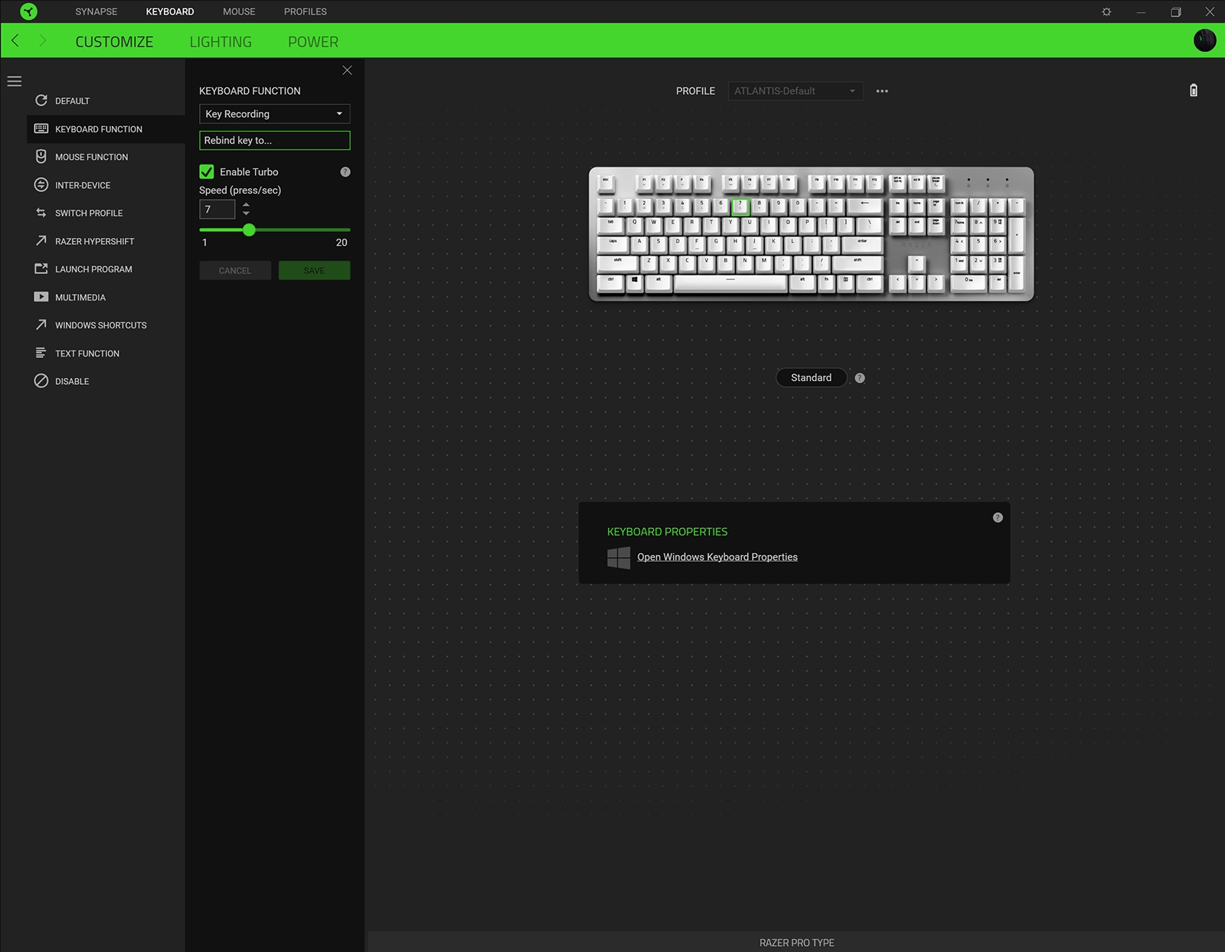Expand the Key Recording dropdown
Image resolution: width=1225 pixels, height=952 pixels.
point(275,114)
